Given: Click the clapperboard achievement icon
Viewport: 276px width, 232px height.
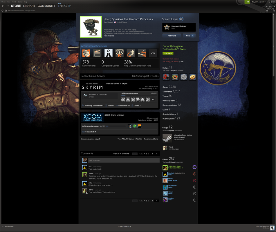Looking at the screenshot, I should pyautogui.click(x=97, y=53).
